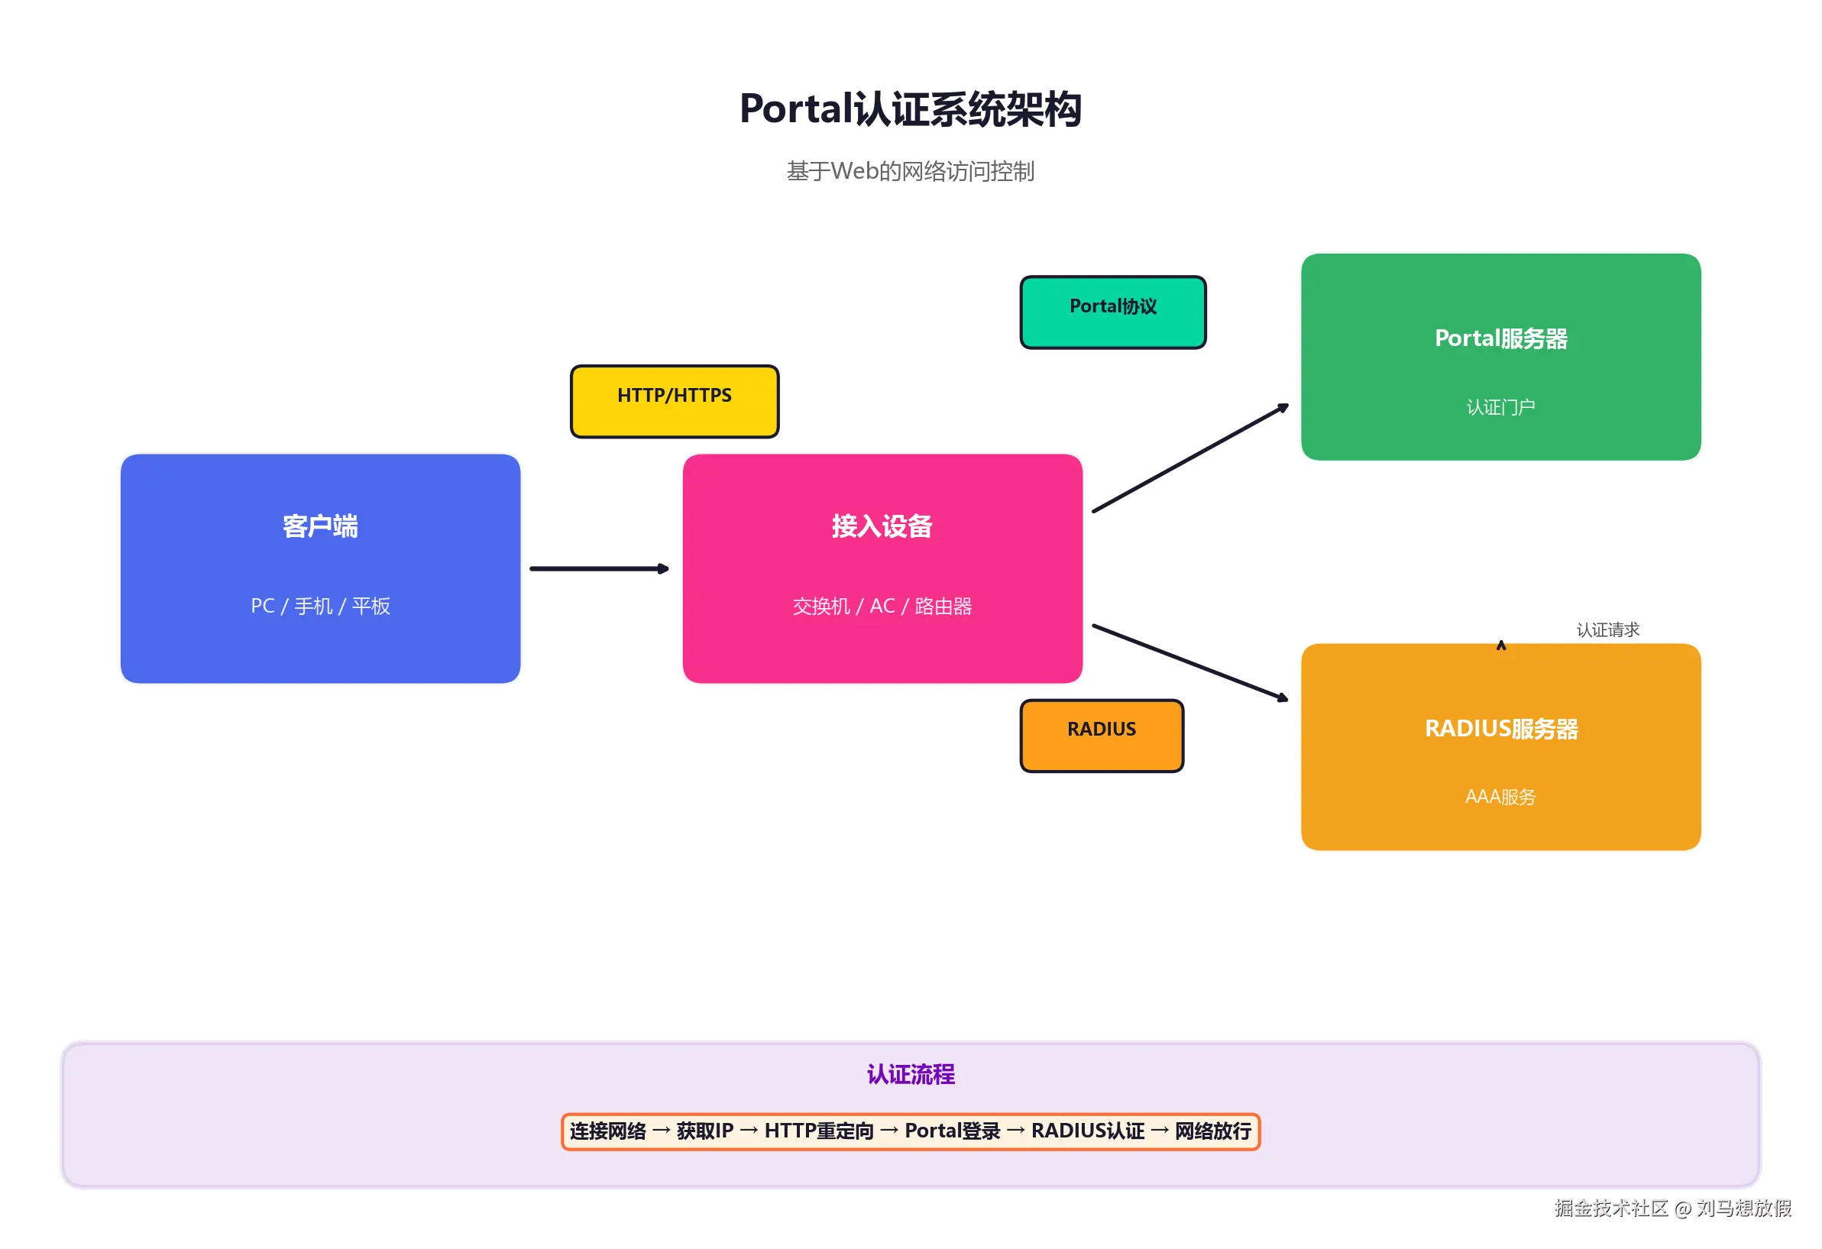Click the yellow HTTP/HTTPS protocol label
This screenshot has width=1822, height=1249.
(x=675, y=400)
